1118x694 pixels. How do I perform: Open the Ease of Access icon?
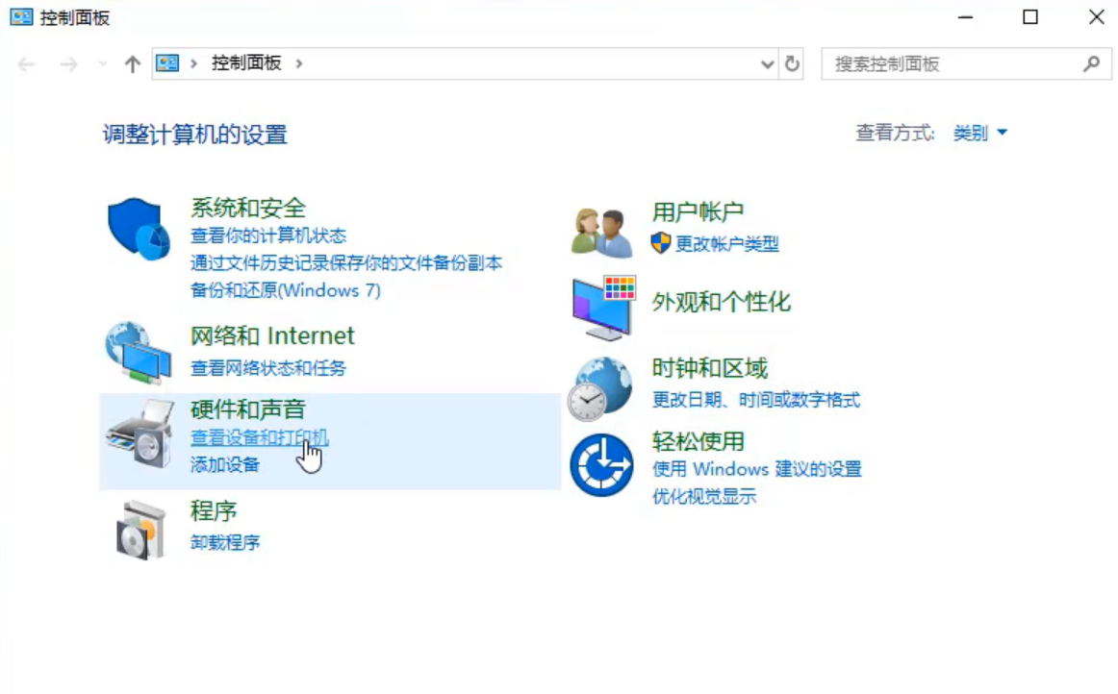600,464
